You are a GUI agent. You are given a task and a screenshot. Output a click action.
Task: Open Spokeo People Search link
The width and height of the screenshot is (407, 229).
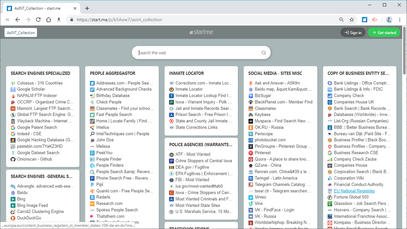tap(117, 210)
